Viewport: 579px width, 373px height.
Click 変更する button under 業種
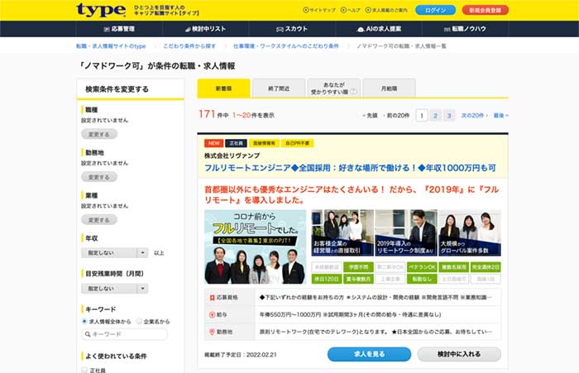tap(99, 220)
